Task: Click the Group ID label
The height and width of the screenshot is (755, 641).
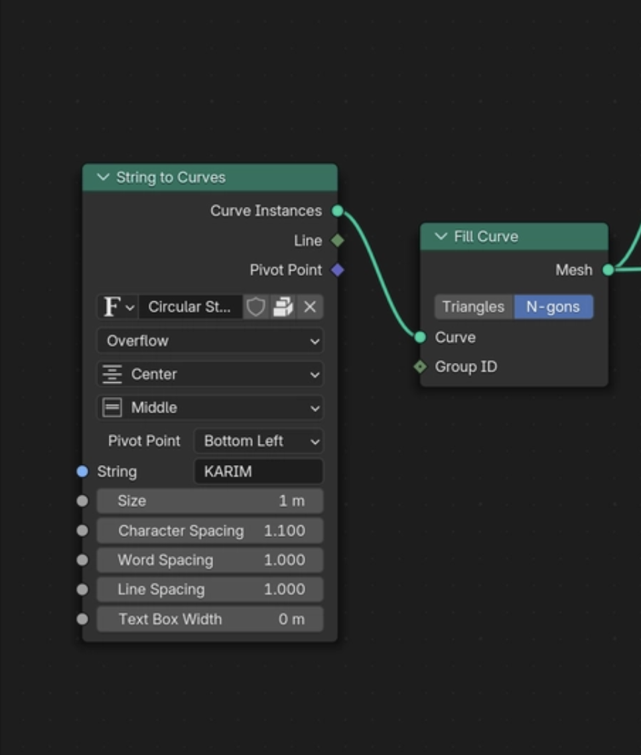Action: (466, 367)
